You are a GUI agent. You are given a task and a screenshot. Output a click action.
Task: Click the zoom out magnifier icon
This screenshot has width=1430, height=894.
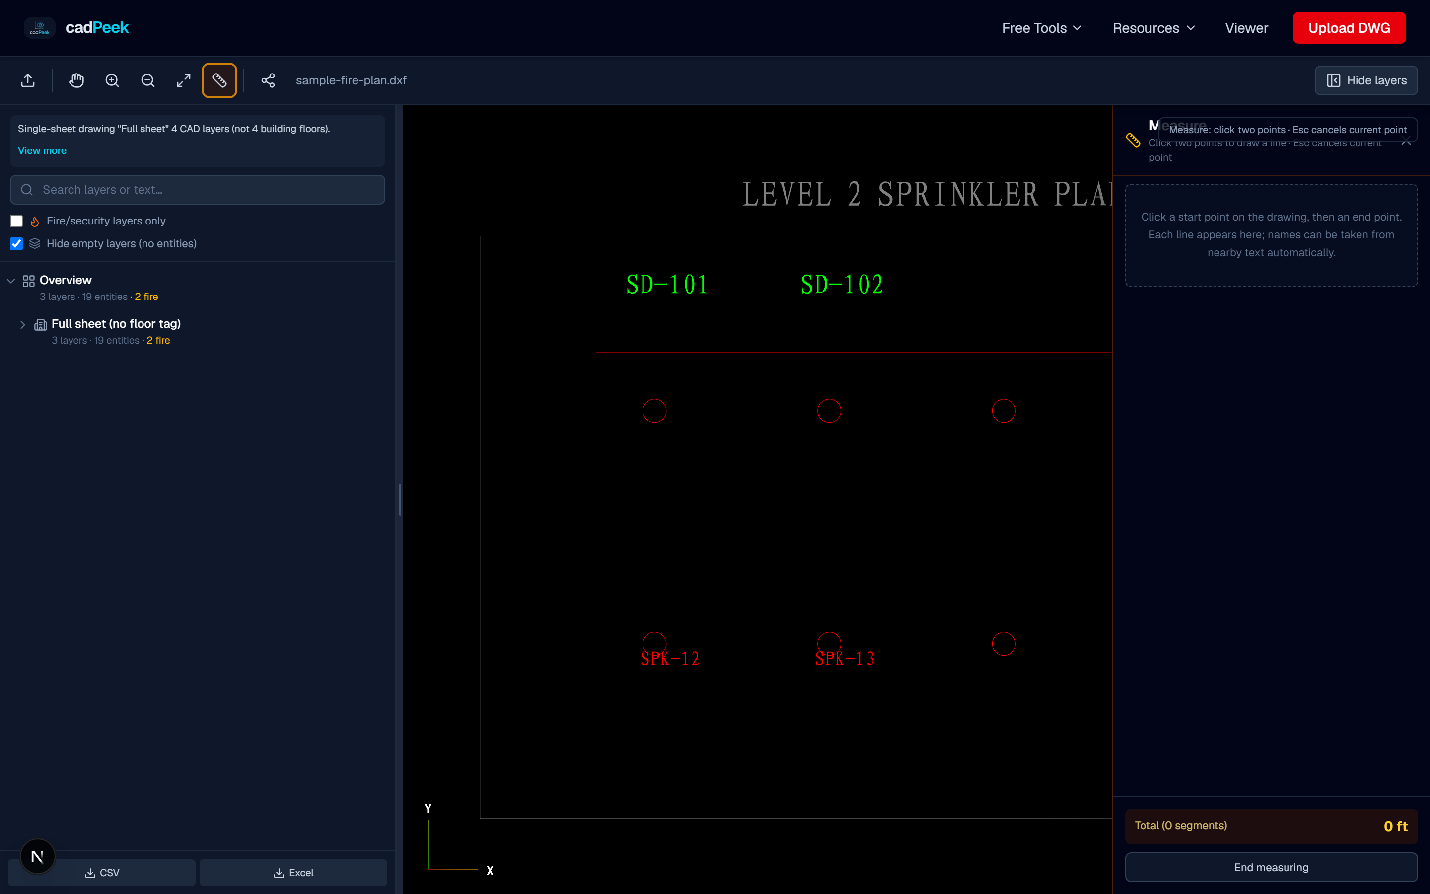(148, 80)
